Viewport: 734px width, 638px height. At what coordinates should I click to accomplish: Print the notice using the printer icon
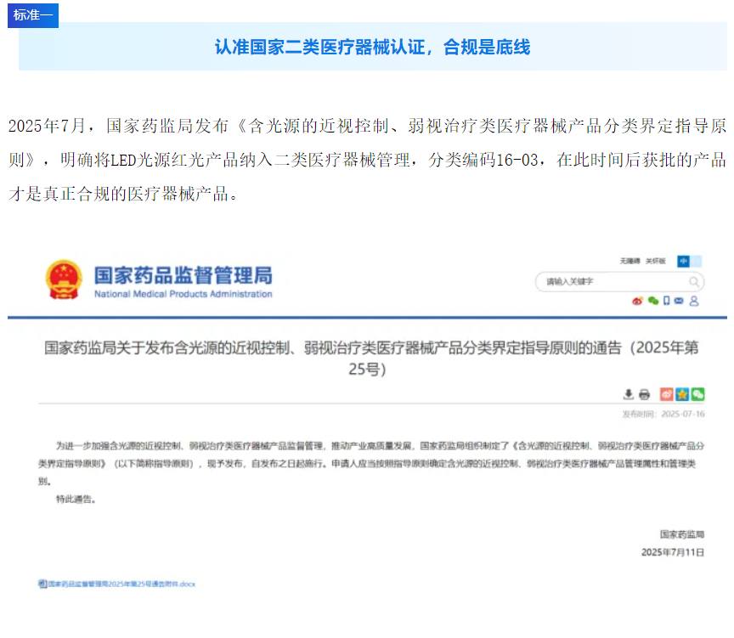644,394
